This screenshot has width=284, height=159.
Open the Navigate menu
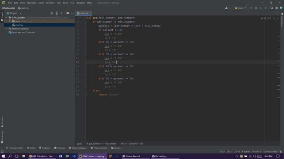tap(32, 3)
